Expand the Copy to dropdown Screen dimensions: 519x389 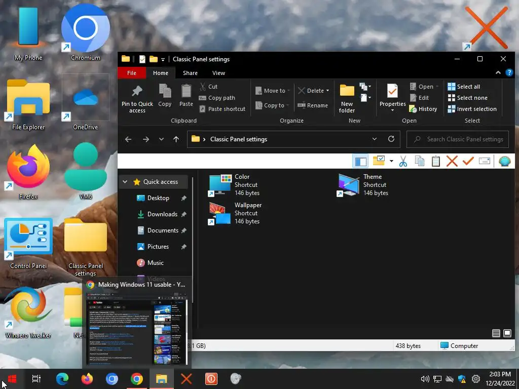coord(287,105)
